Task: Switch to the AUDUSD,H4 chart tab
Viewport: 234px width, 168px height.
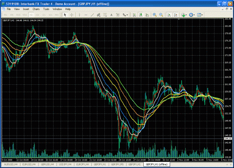Action: [x=10, y=164]
